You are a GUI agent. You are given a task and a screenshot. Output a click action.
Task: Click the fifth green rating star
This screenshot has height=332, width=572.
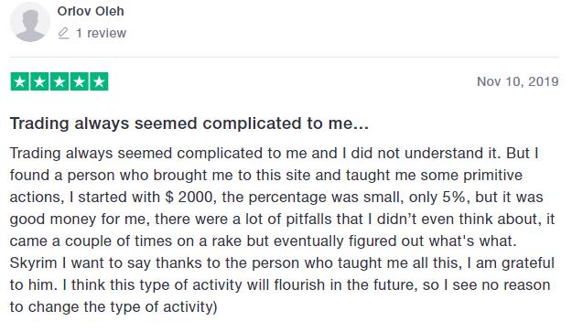point(99,81)
